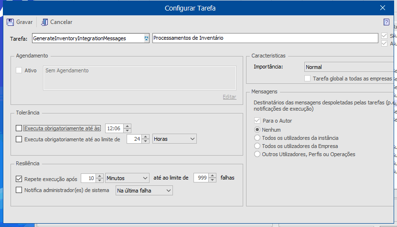This screenshot has height=227, width=397.
Task: Increase the 12:06 time spinner value
Action: click(x=127, y=126)
